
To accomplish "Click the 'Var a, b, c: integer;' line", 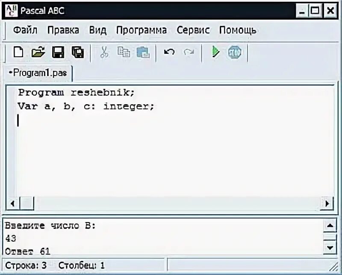I will click(x=86, y=106).
